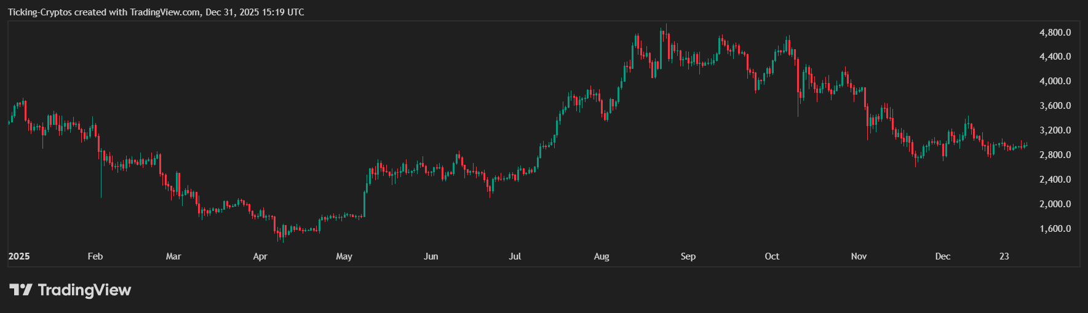This screenshot has width=1088, height=313.
Task: Click the 2025 year label on time axis
Action: point(19,256)
